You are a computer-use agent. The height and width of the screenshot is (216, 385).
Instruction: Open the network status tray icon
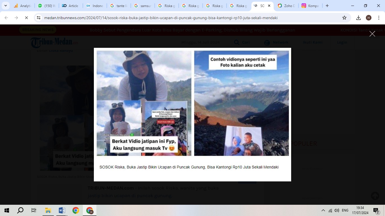(x=330, y=210)
